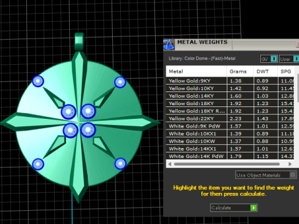This screenshot has height=224, width=299.
Task: Click the Metal Weights scale icon
Action: 169,44
